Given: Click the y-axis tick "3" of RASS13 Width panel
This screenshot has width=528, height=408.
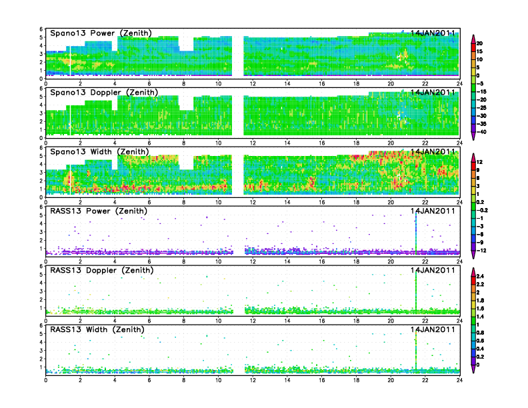Looking at the screenshot, I should [x=41, y=351].
